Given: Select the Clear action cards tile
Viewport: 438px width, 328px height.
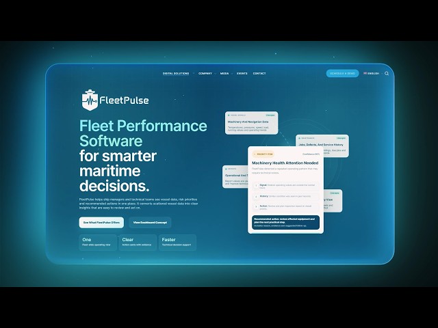Looking at the screenshot, I should 138,242.
